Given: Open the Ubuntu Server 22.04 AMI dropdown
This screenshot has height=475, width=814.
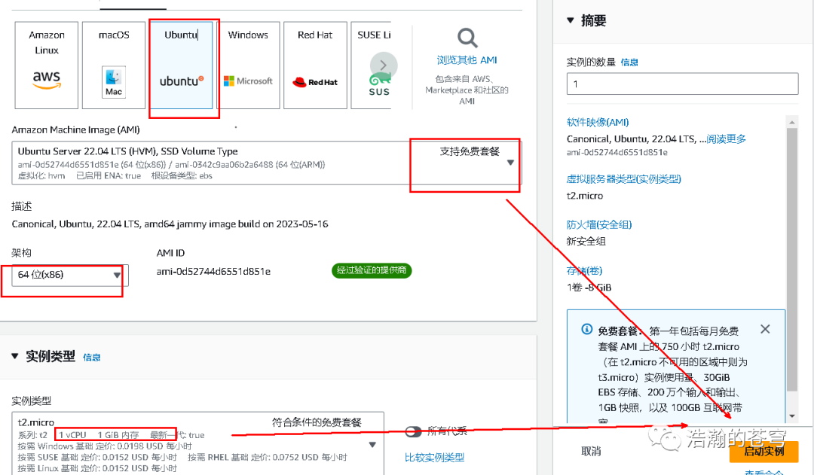Looking at the screenshot, I should click(267, 163).
